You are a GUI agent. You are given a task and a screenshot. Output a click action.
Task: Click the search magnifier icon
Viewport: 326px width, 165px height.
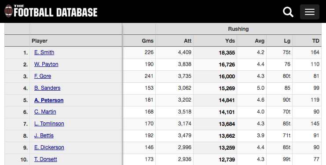pyautogui.click(x=288, y=12)
